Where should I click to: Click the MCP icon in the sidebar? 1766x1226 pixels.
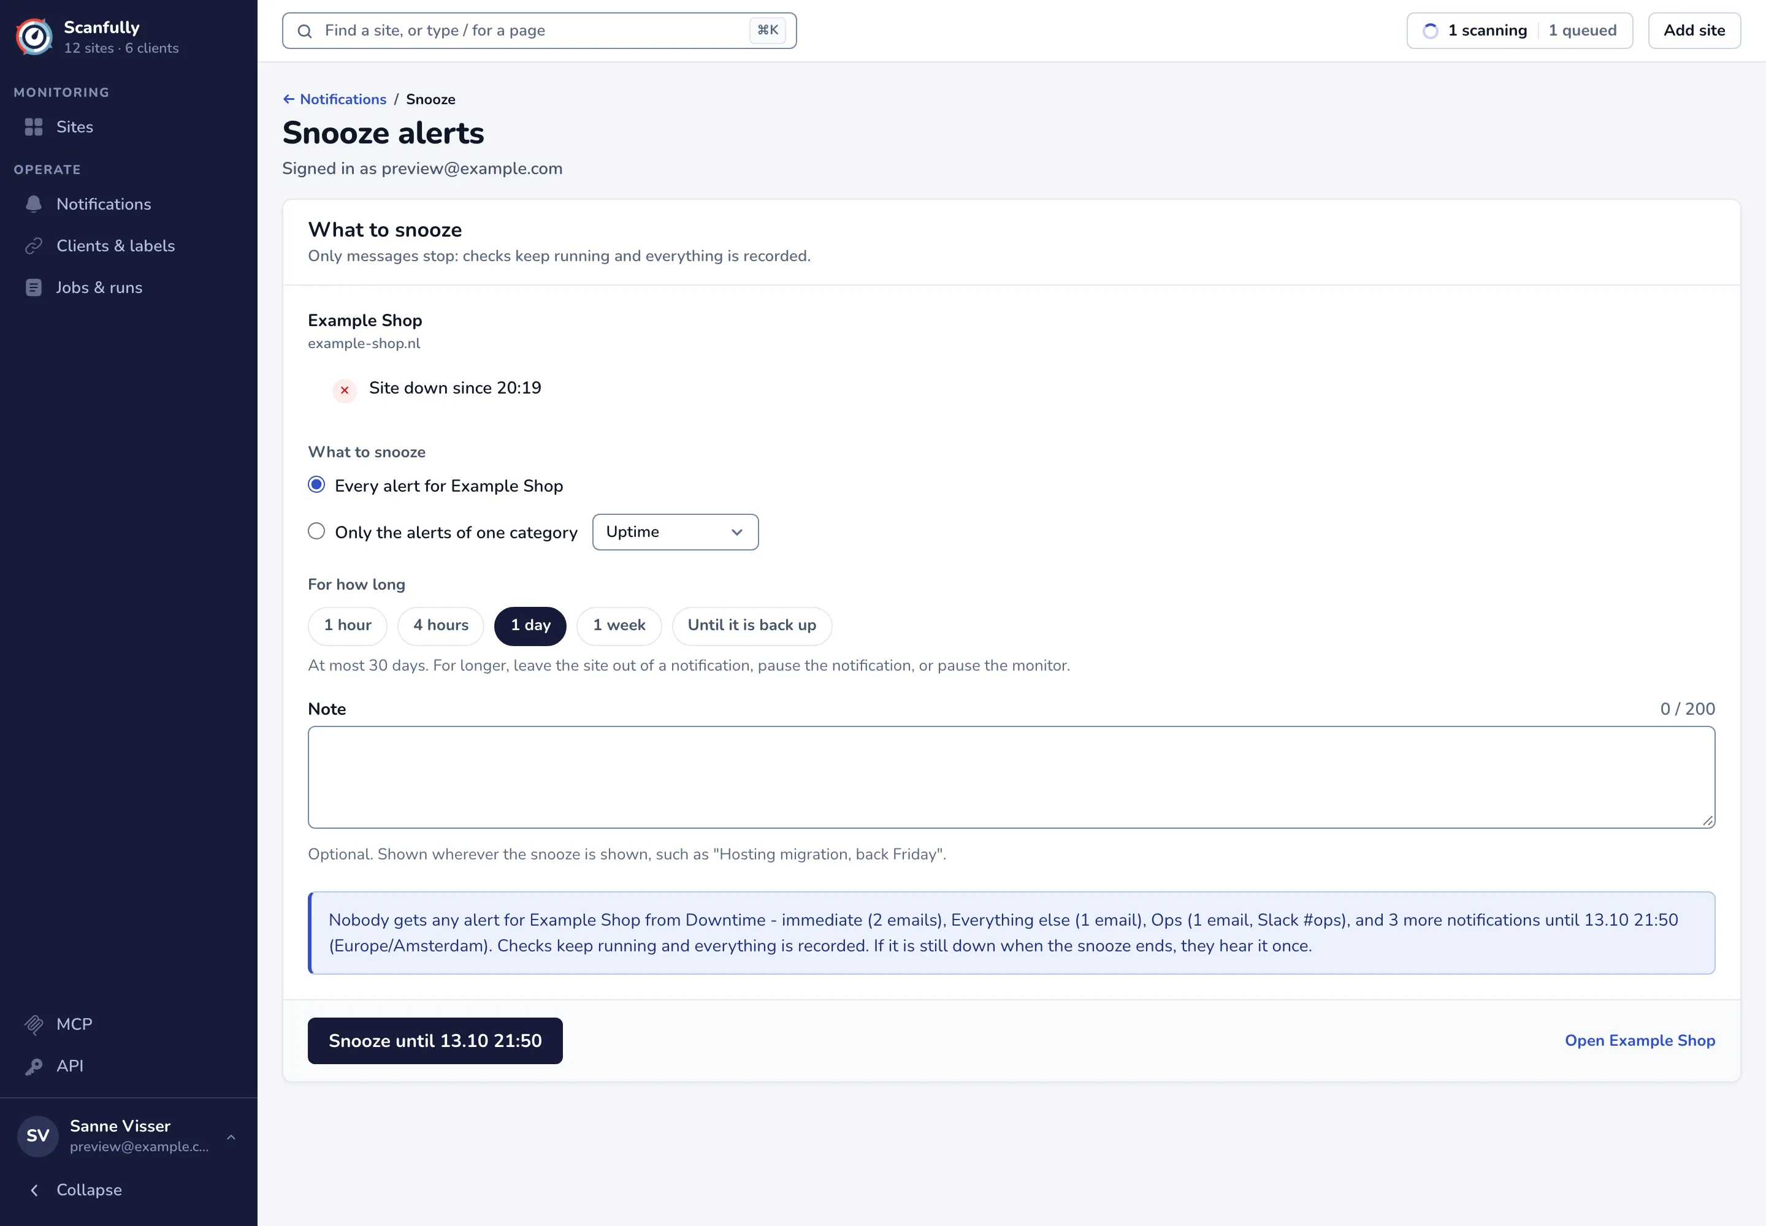(34, 1024)
